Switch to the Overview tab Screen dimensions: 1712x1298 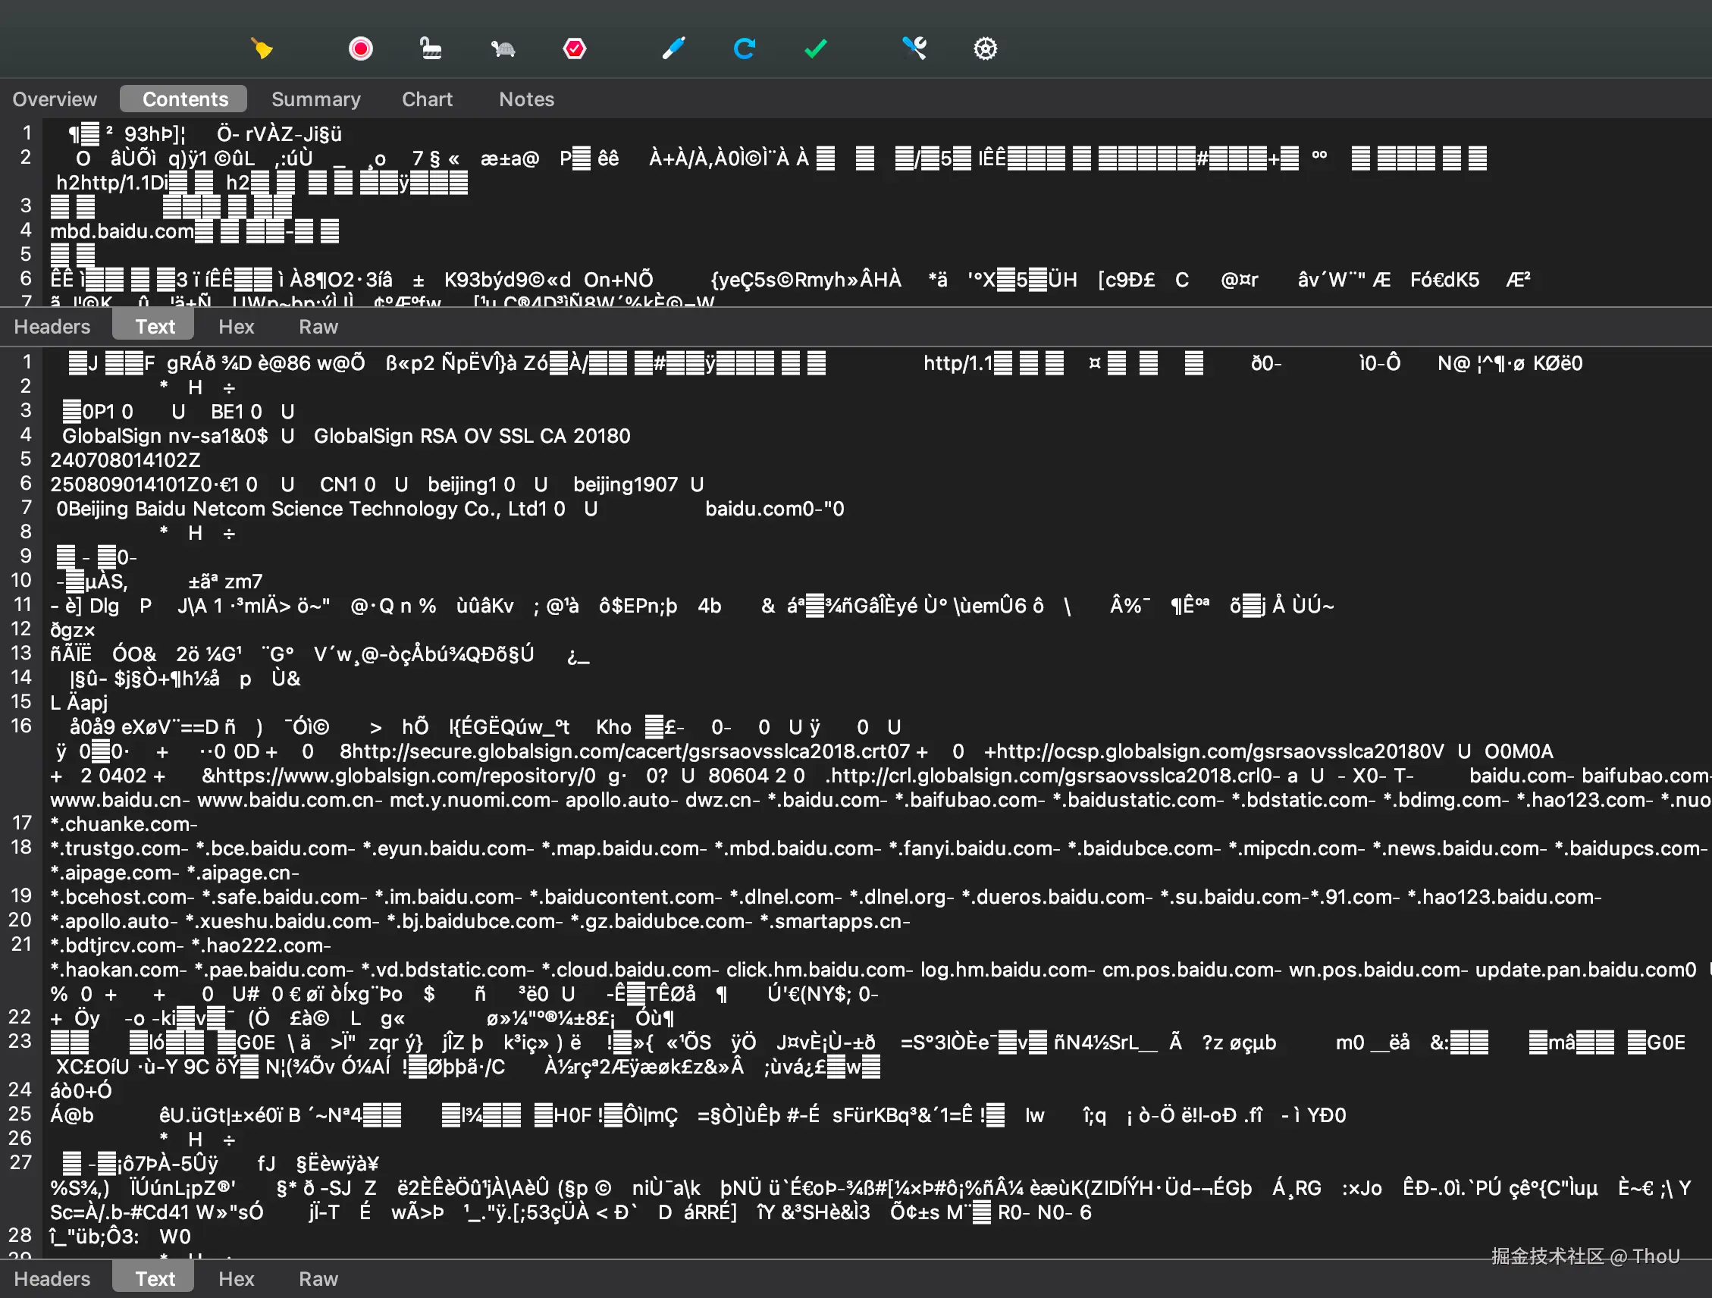[54, 99]
